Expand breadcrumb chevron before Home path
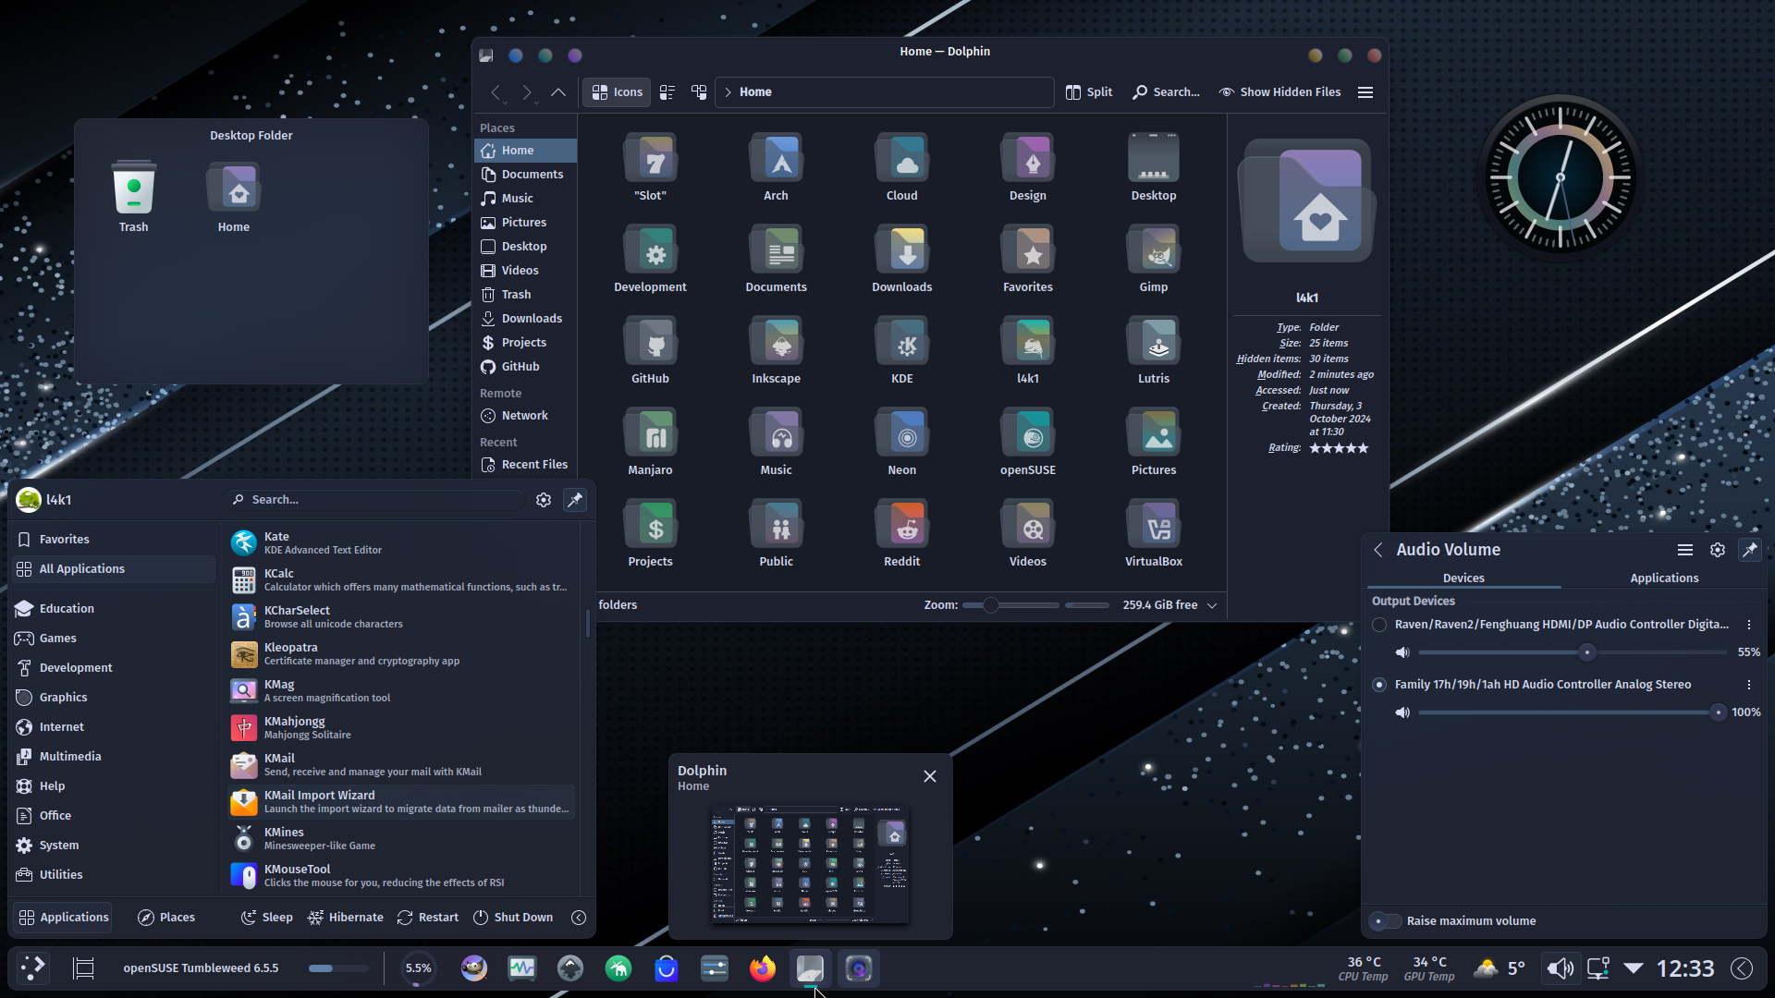This screenshot has height=998, width=1775. pos(728,92)
